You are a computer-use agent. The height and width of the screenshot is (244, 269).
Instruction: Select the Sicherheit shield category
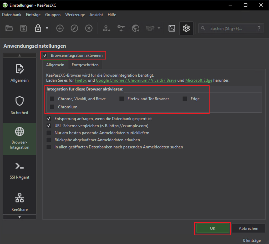(19, 106)
